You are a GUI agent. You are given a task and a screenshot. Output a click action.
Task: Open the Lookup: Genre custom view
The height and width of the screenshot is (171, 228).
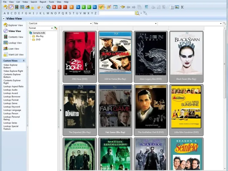[x=10, y=103]
